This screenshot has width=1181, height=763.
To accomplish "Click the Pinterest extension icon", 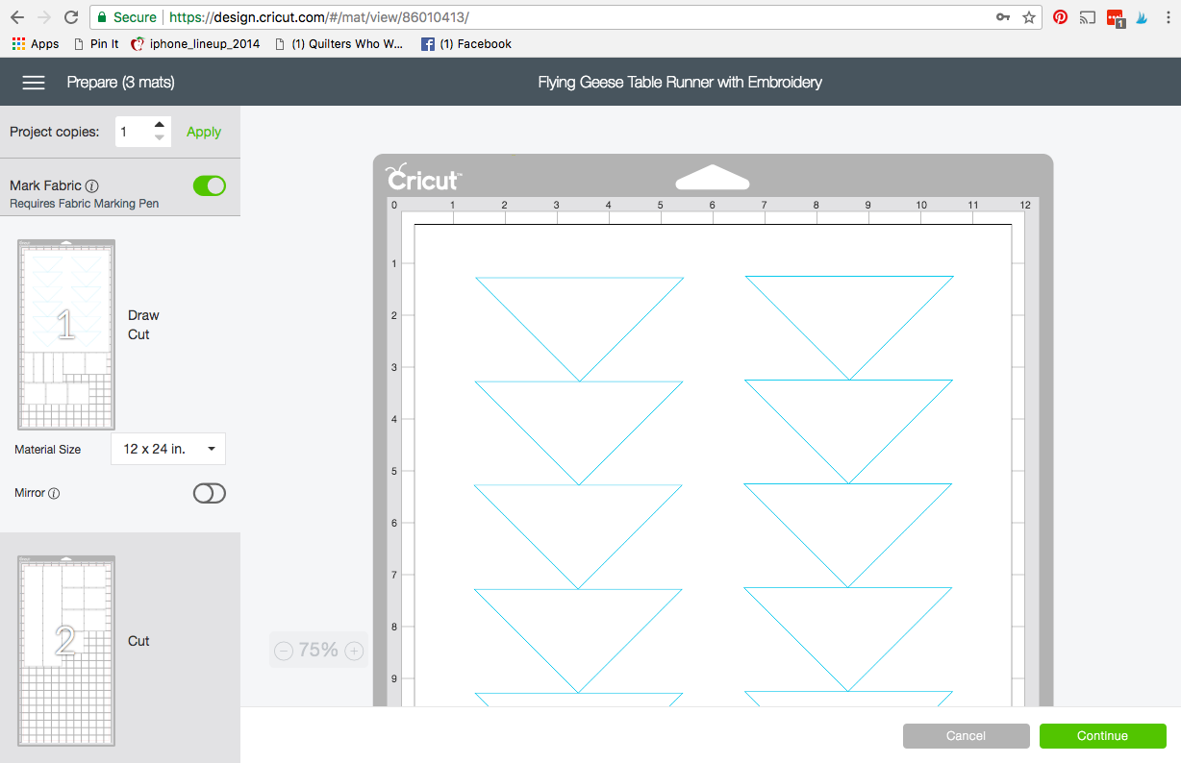I will pyautogui.click(x=1060, y=17).
